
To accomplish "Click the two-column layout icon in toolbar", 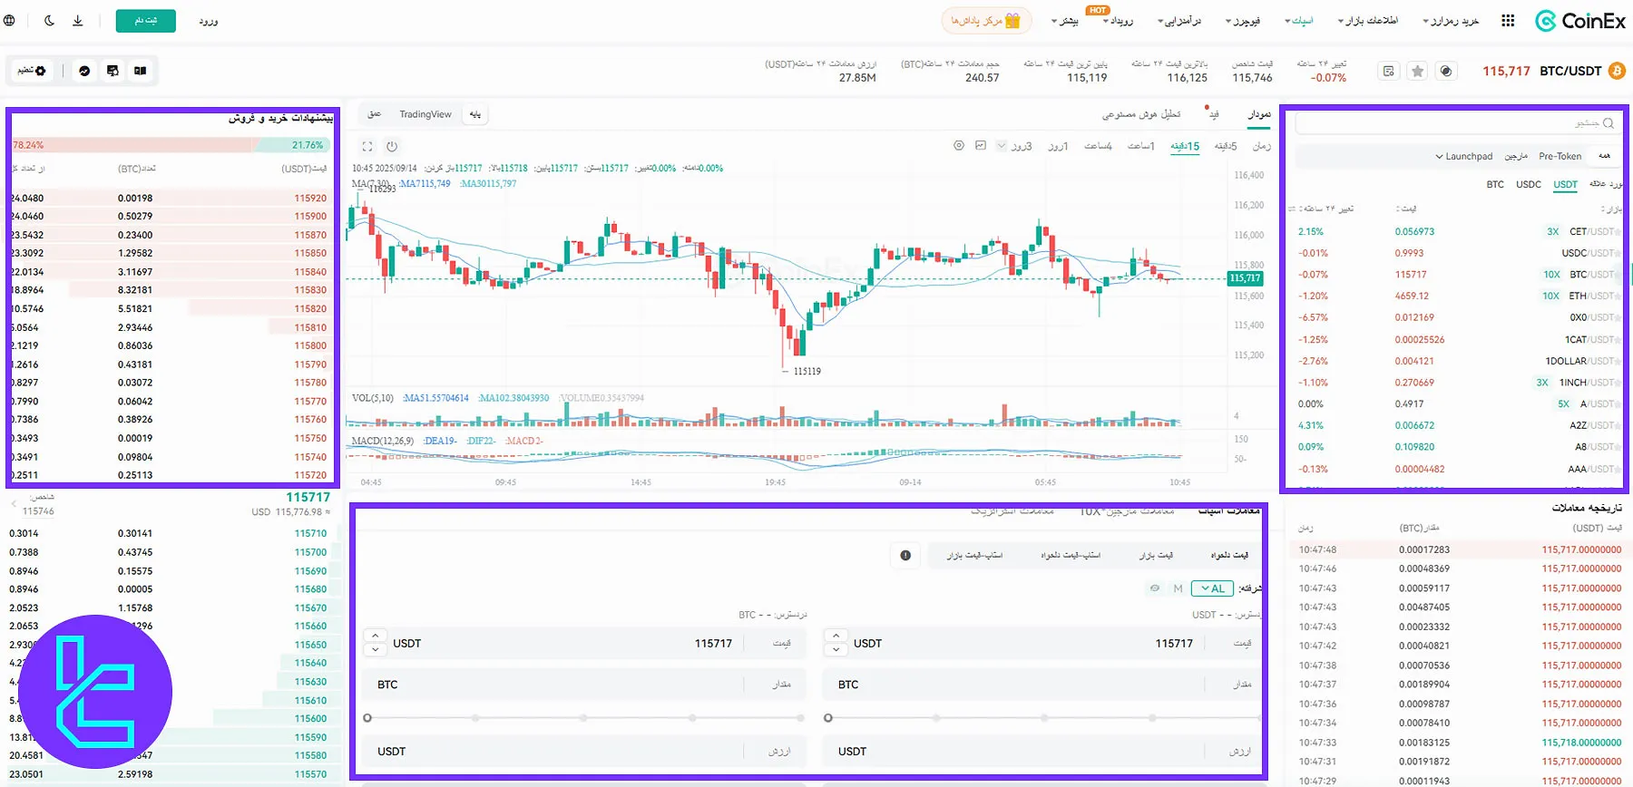I will coord(140,71).
